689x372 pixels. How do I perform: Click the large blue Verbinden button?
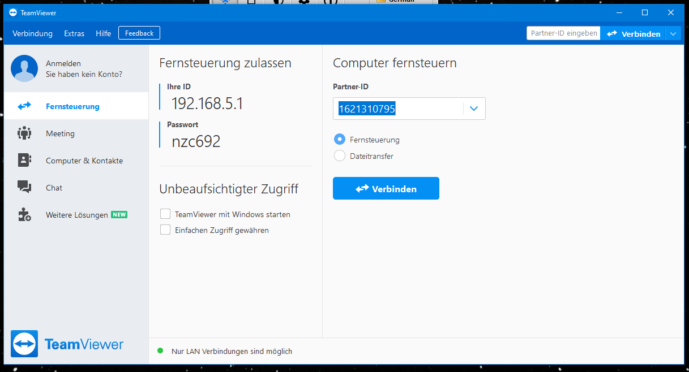point(386,188)
